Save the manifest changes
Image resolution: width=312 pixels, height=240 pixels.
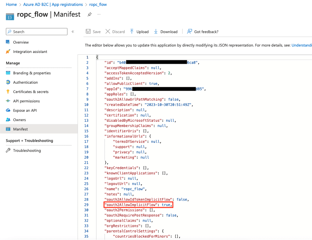(x=93, y=31)
